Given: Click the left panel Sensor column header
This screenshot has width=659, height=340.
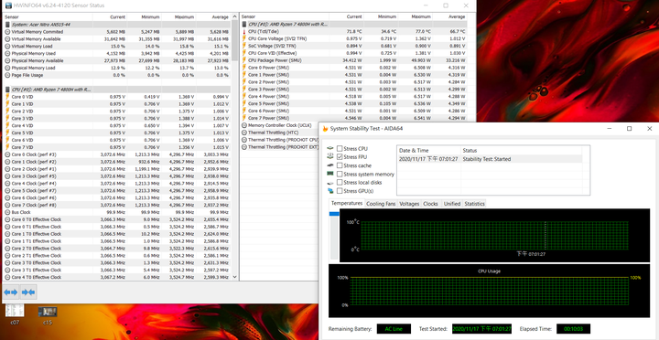Looking at the screenshot, I should 48,16.
